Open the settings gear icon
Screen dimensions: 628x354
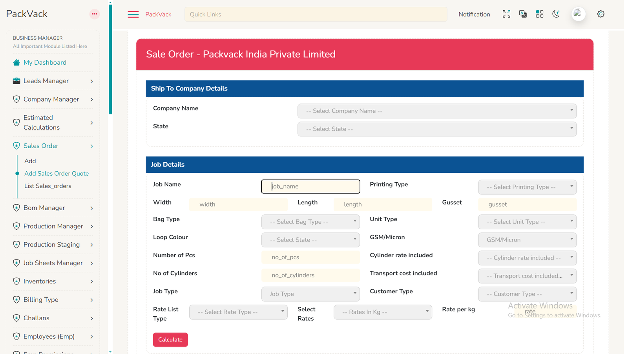pos(601,14)
